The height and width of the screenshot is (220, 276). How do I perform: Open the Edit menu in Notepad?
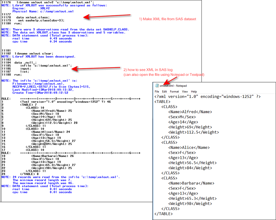164,92
